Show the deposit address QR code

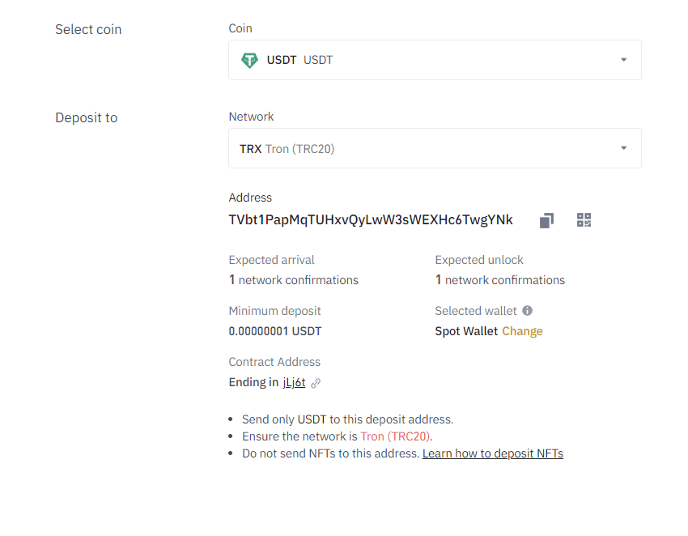[x=584, y=220]
